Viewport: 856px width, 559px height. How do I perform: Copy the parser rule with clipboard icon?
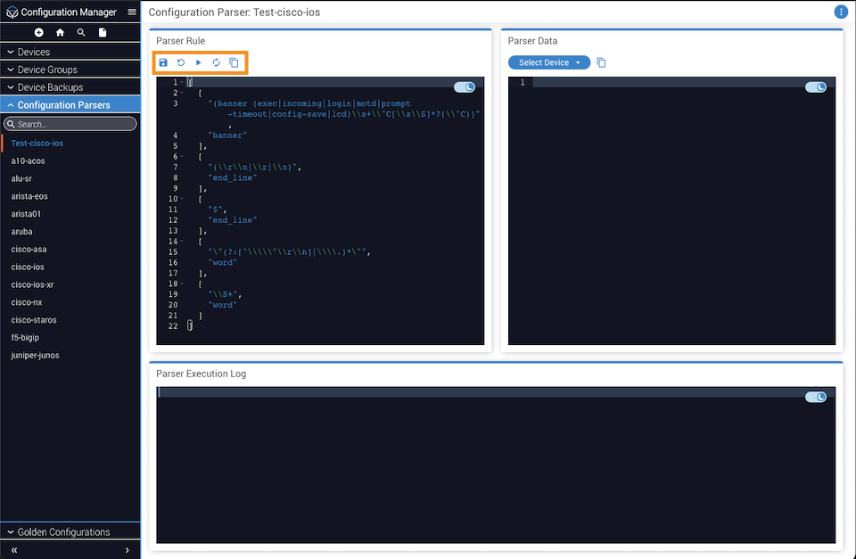pos(234,62)
